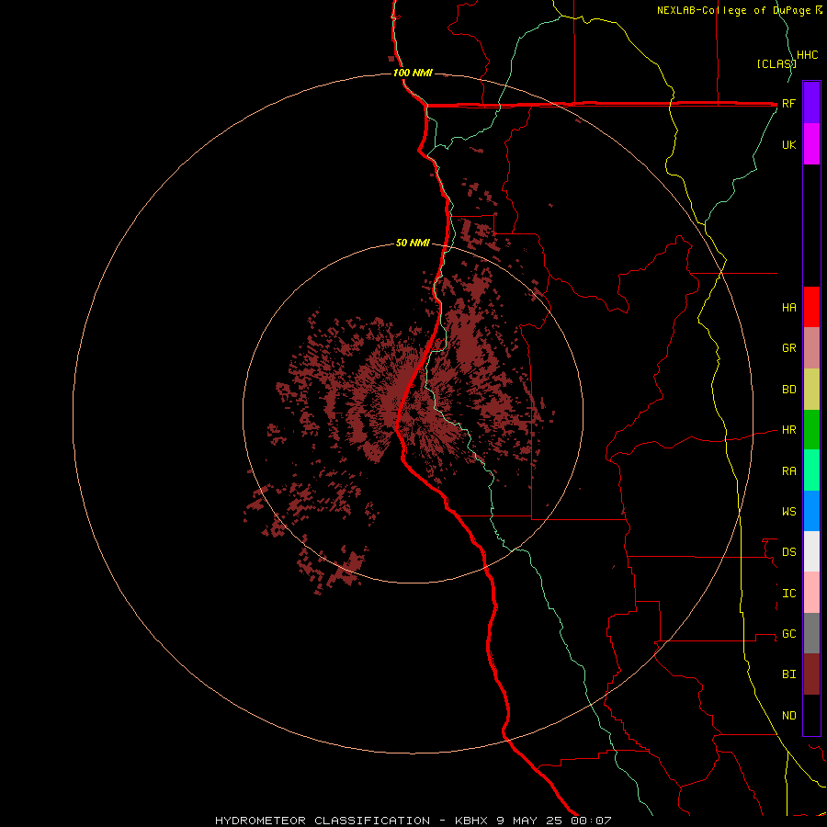Click the GC gray legend swatch
Image resolution: width=827 pixels, height=827 pixels.
pos(811,633)
